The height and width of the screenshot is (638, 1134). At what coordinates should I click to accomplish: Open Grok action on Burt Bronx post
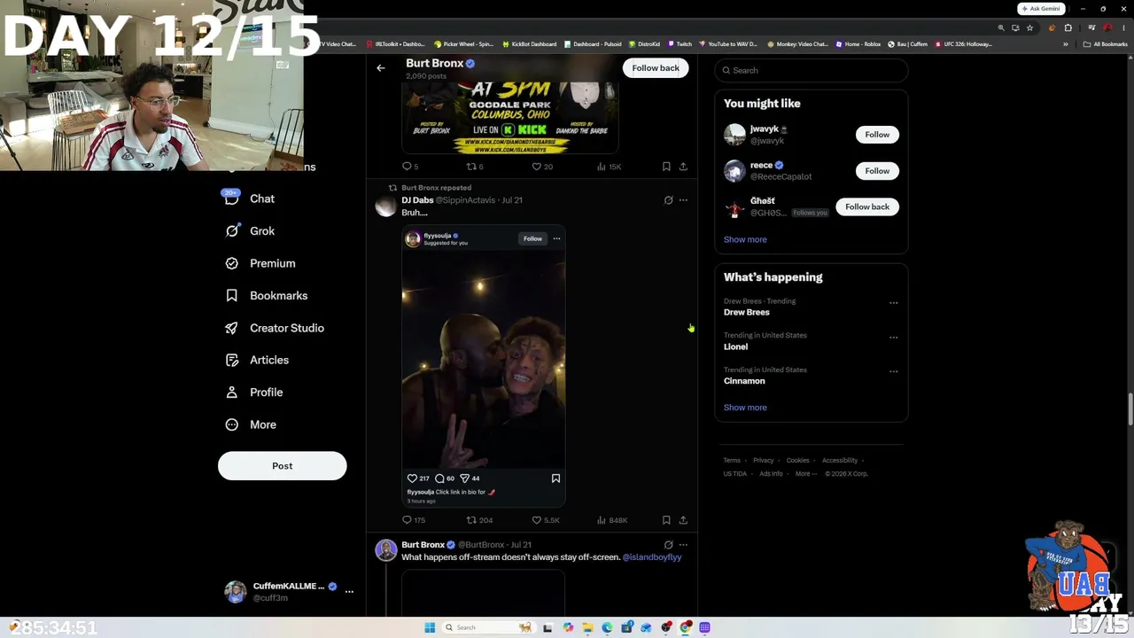tap(669, 545)
